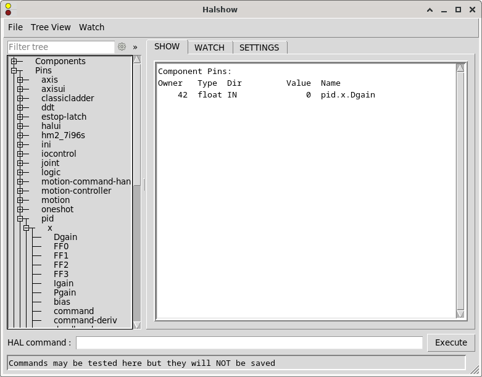Expand the hm2_7i96s pin group
Viewport: 482px width, 377px height.
20,135
